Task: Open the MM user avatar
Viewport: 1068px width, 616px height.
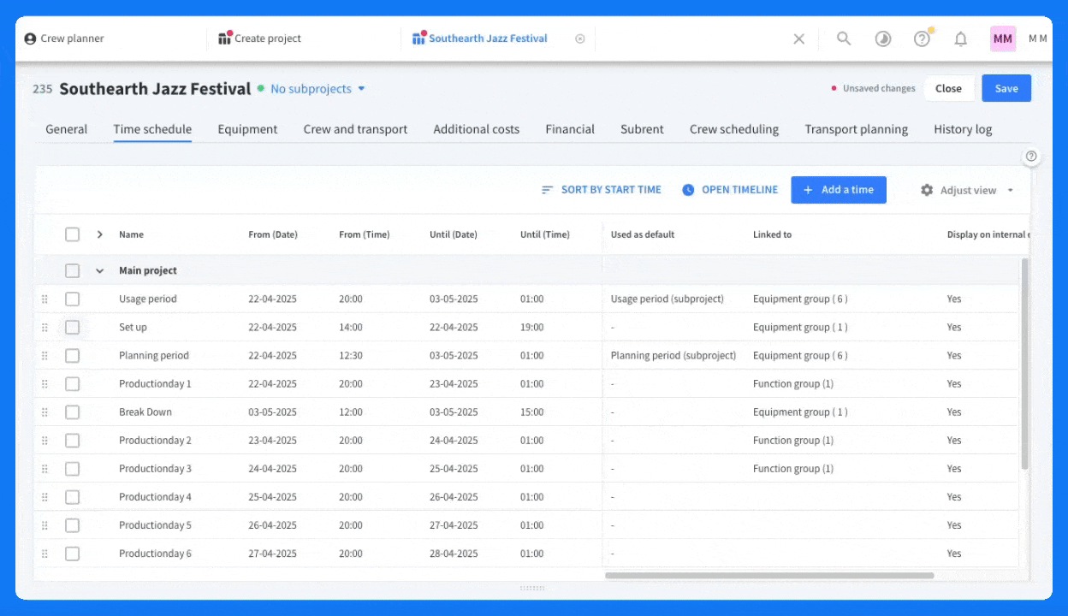Action: click(x=1003, y=38)
